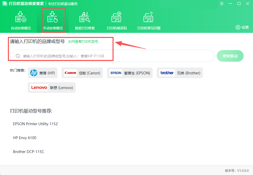Choose Brother DCP-115C recommendation
This screenshot has width=253, height=175.
tap(28, 152)
